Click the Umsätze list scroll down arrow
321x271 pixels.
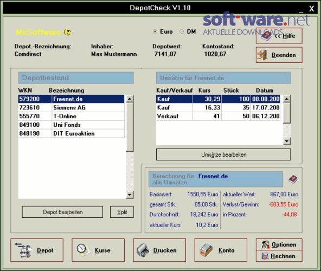[287, 141]
